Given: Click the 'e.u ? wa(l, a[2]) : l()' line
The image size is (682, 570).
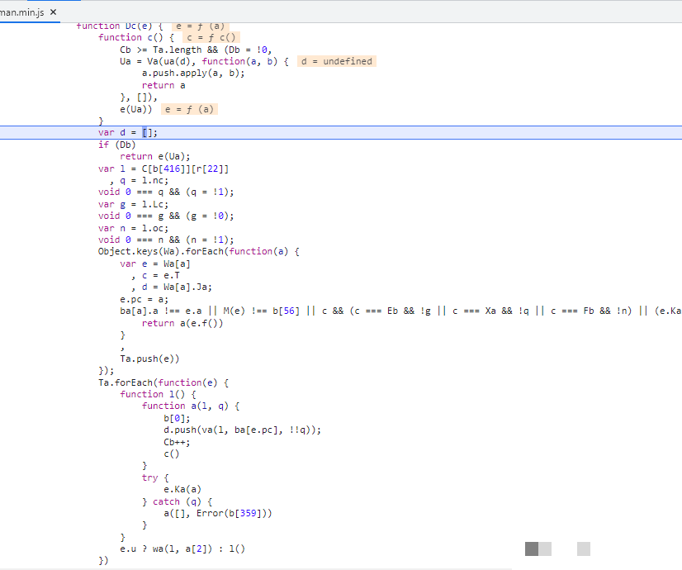Looking at the screenshot, I should (x=182, y=549).
